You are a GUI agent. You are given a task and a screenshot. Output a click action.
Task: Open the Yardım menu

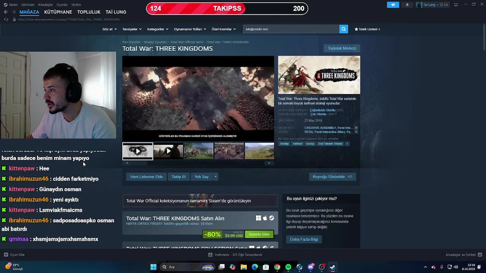76,5
